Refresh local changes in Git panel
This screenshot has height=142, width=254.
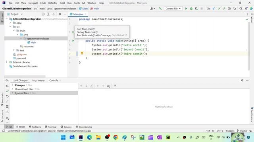click(7, 86)
